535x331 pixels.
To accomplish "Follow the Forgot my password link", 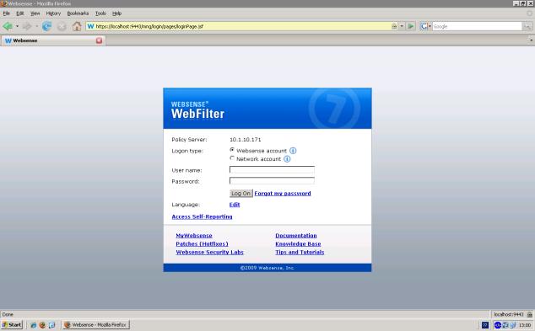I will (x=283, y=194).
